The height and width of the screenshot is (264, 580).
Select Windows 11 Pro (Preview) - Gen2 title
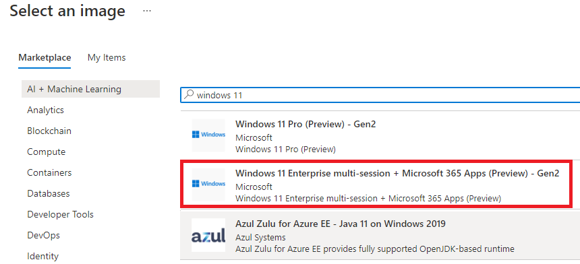click(306, 125)
